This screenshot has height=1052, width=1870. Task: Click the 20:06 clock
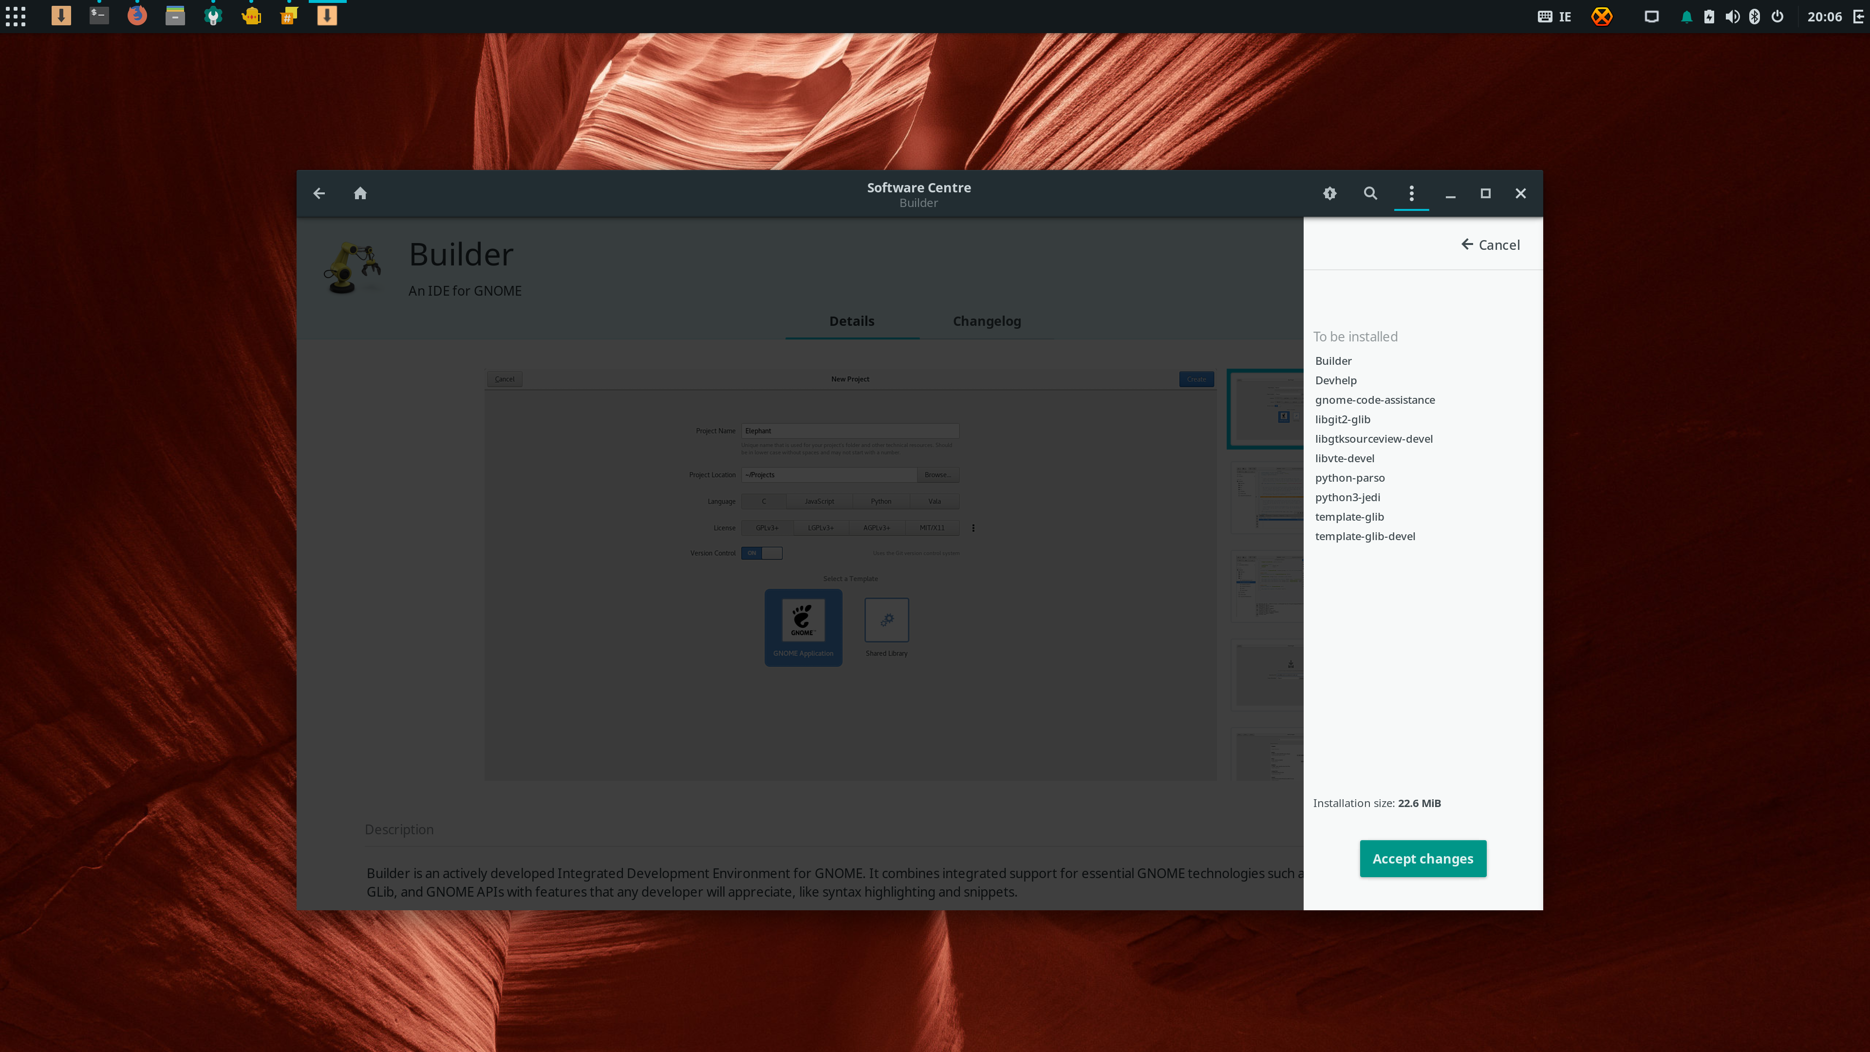(x=1824, y=17)
